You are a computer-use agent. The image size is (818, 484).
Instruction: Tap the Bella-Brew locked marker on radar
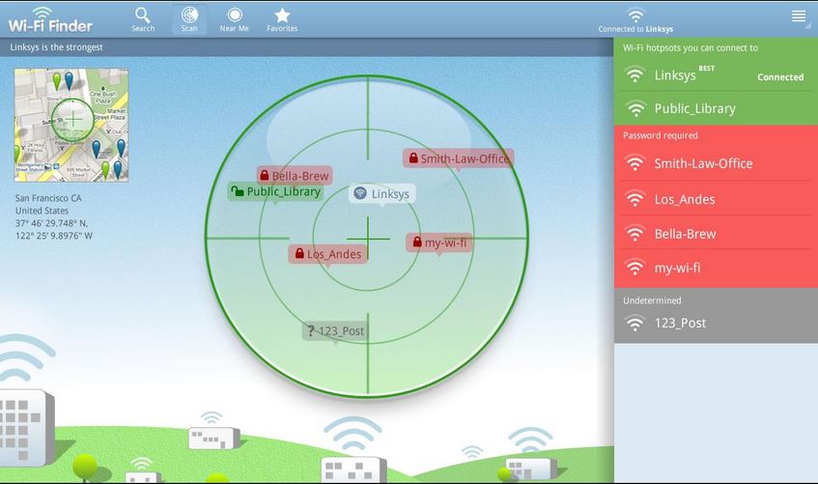[295, 176]
